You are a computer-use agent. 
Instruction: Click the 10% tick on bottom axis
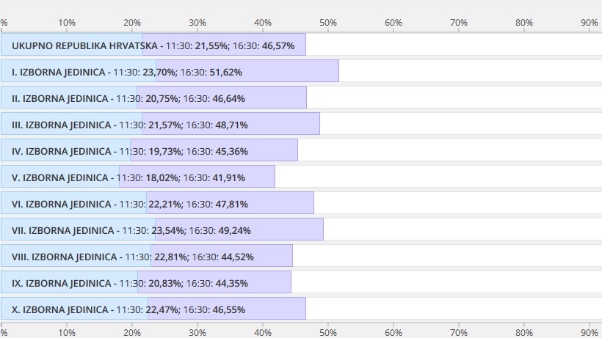[67, 332]
